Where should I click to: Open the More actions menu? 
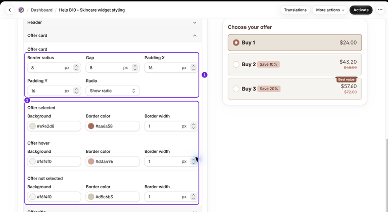330,10
